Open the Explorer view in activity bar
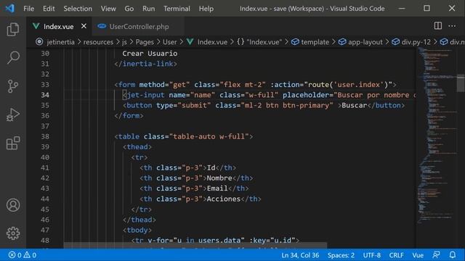 coord(13,29)
